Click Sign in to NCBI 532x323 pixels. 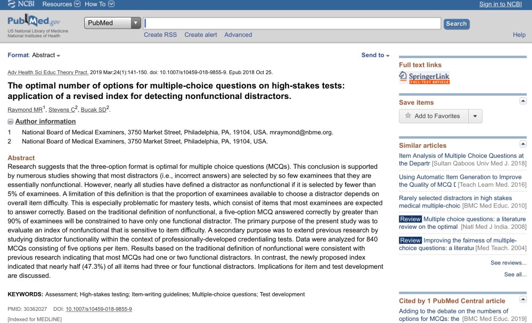click(502, 5)
